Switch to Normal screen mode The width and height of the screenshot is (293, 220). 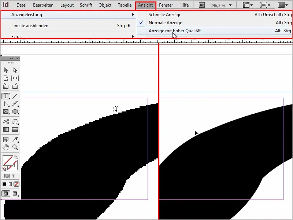click(6, 194)
